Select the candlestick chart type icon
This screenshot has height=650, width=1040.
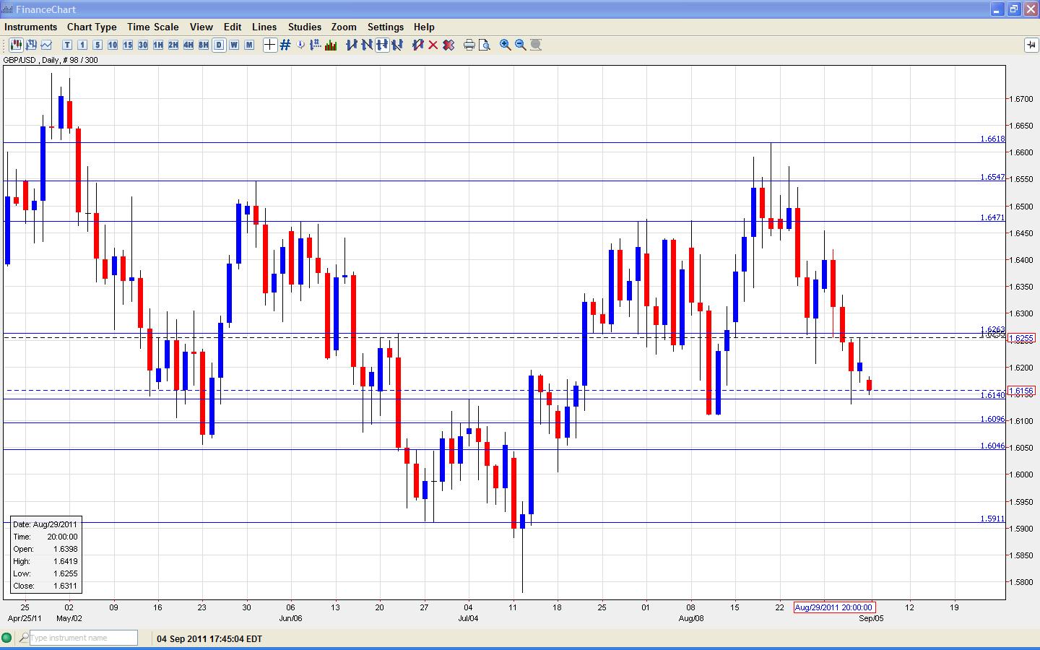[16, 45]
